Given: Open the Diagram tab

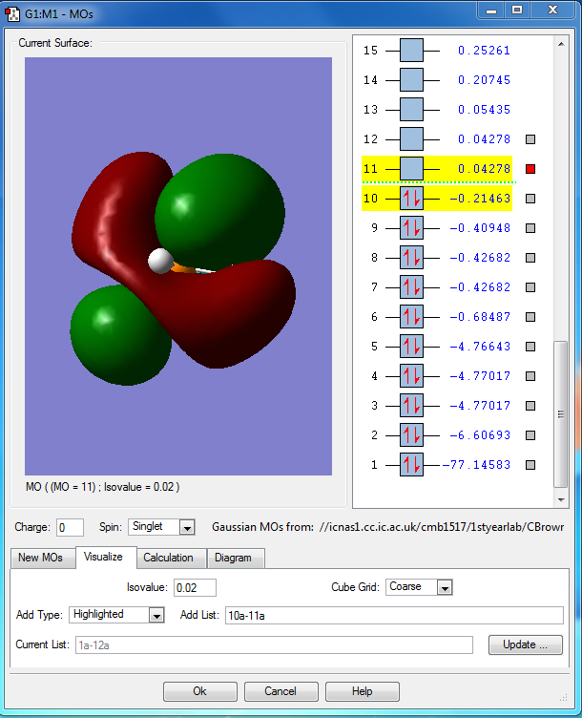Looking at the screenshot, I should (x=234, y=558).
